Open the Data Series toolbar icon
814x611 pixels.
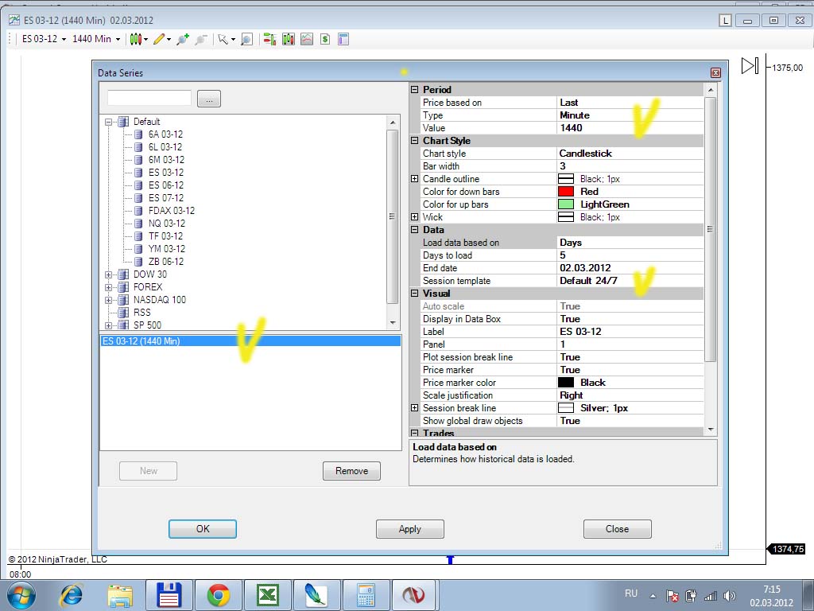(x=288, y=39)
